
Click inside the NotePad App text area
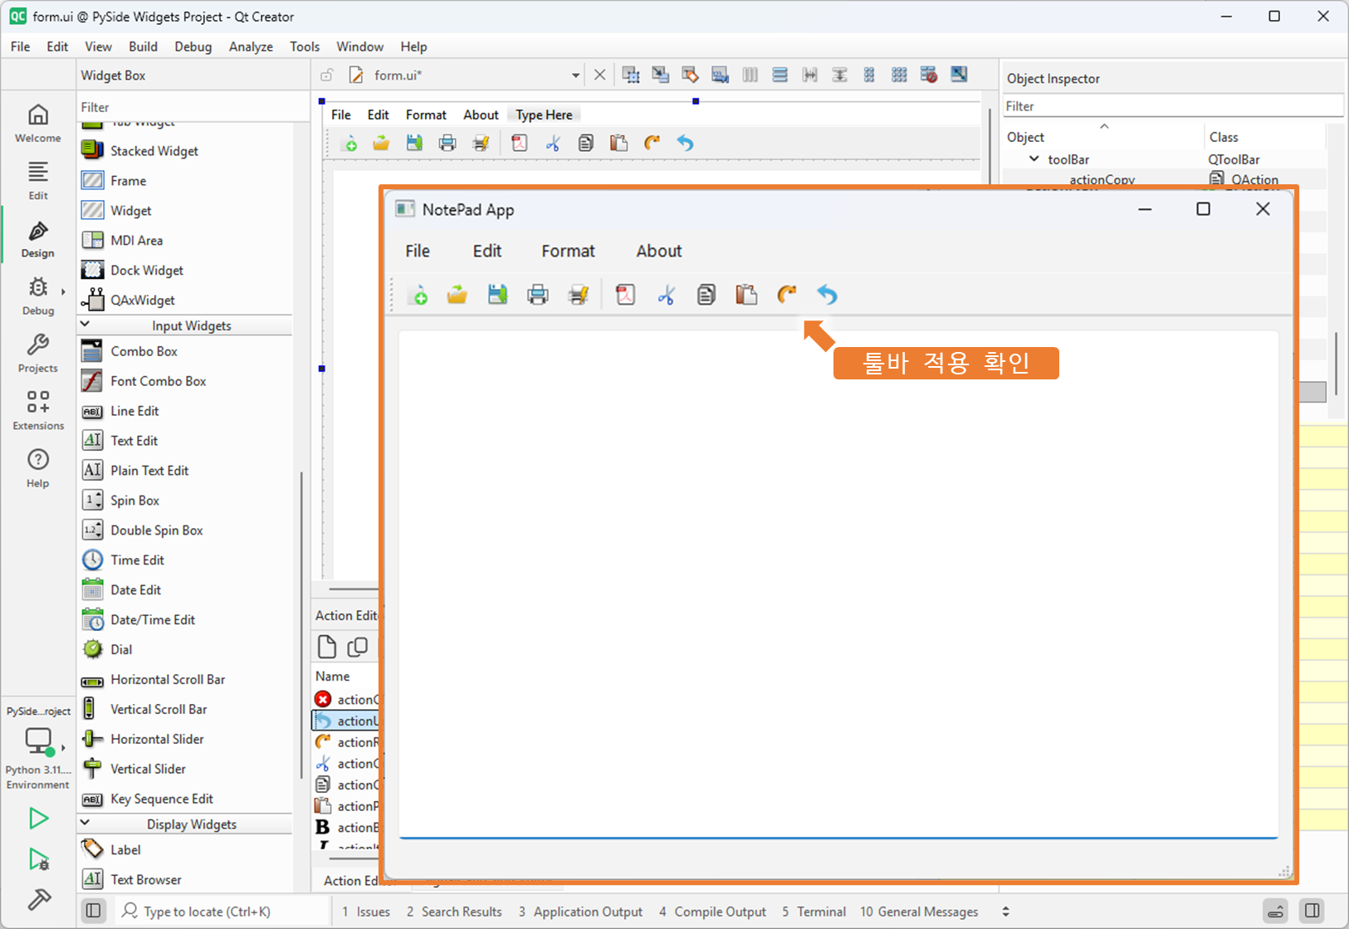point(838,585)
